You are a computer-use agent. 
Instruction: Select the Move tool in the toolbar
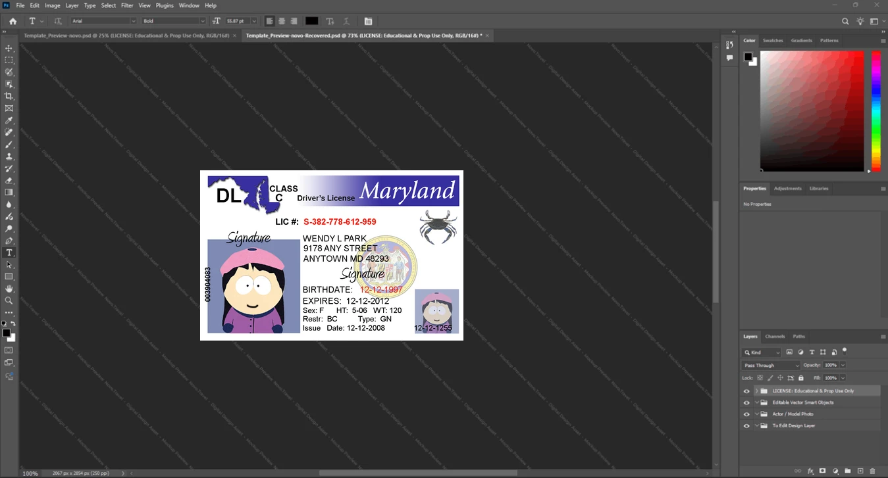tap(9, 49)
